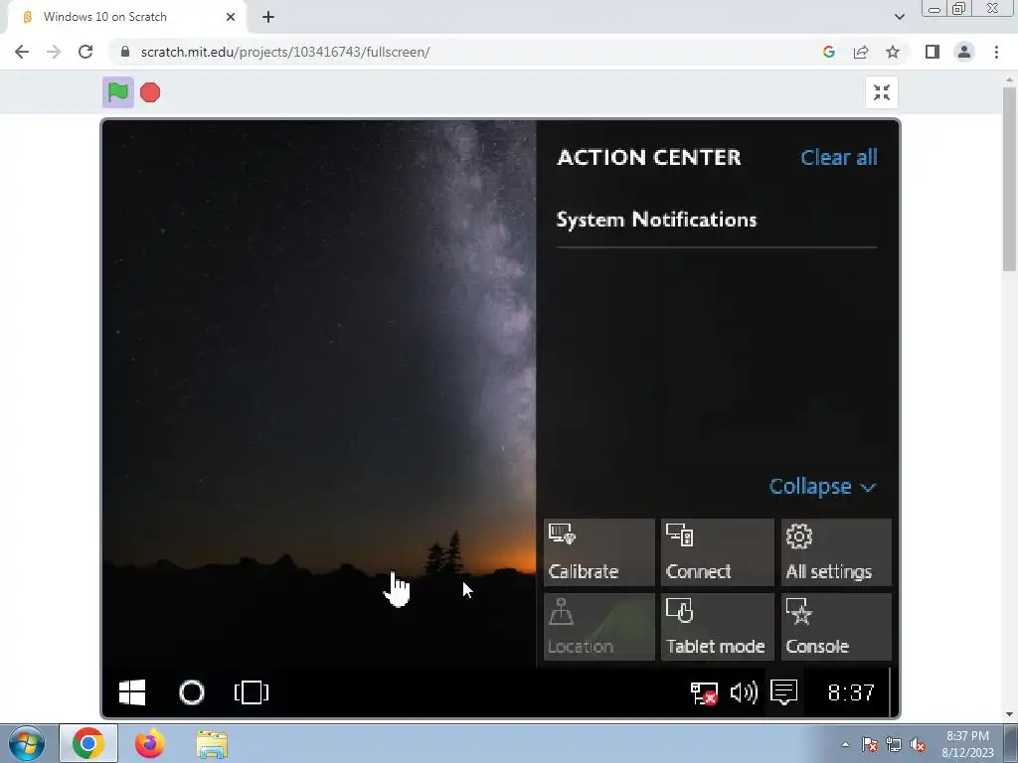1018x763 pixels.
Task: Click the Google icon in address bar
Action: [828, 52]
